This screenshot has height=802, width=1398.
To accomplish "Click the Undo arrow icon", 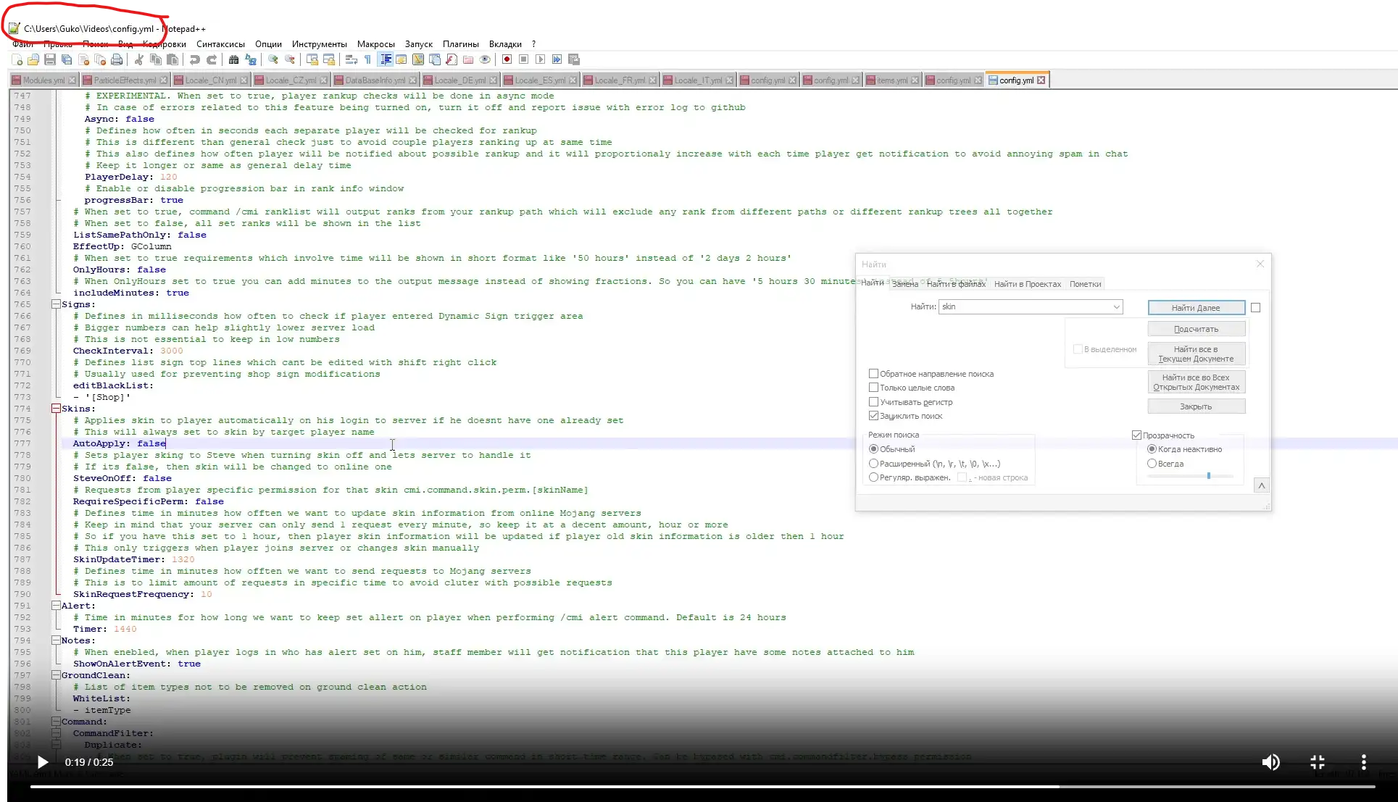I will pos(194,59).
